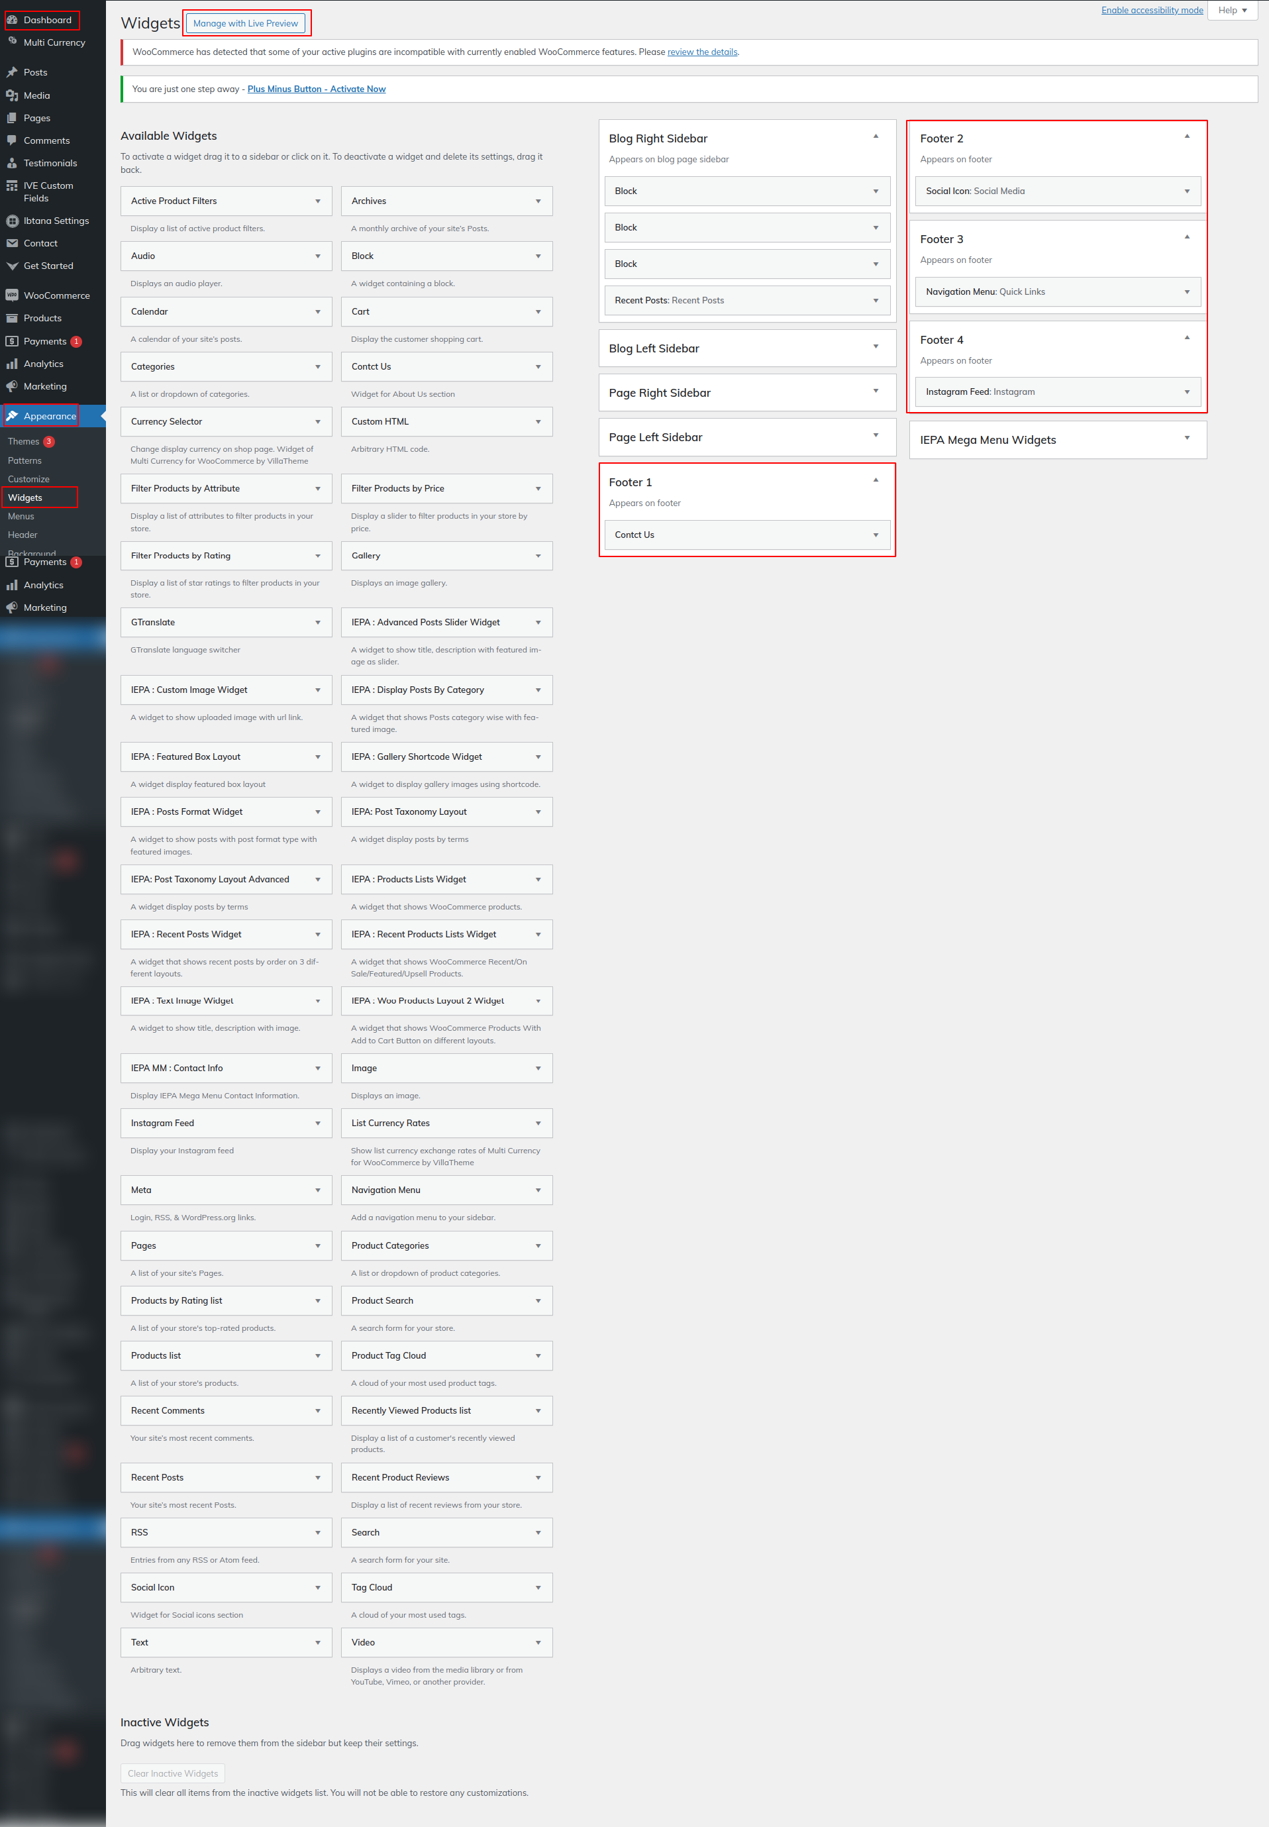The image size is (1269, 1827).
Task: Click Manage with Live Preview button
Action: [246, 23]
